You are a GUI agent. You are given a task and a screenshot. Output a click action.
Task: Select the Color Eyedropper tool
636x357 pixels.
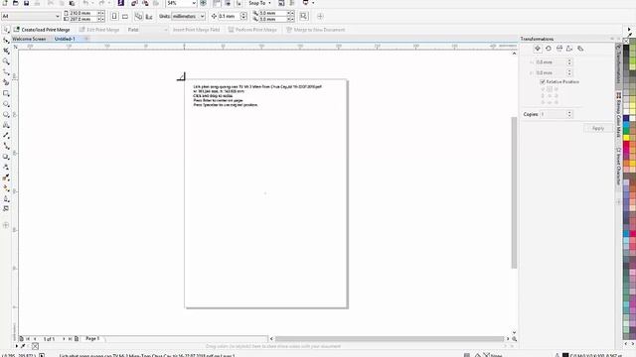click(x=6, y=178)
